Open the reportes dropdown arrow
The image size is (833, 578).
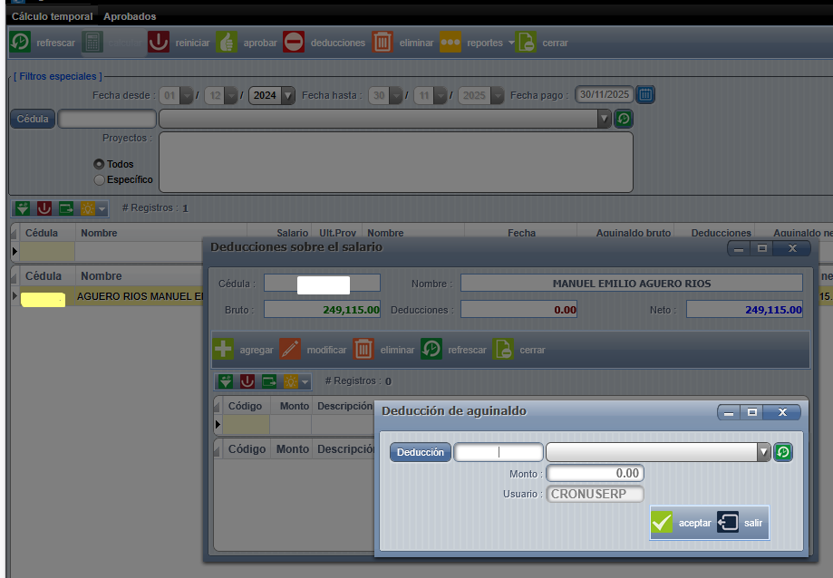(510, 43)
